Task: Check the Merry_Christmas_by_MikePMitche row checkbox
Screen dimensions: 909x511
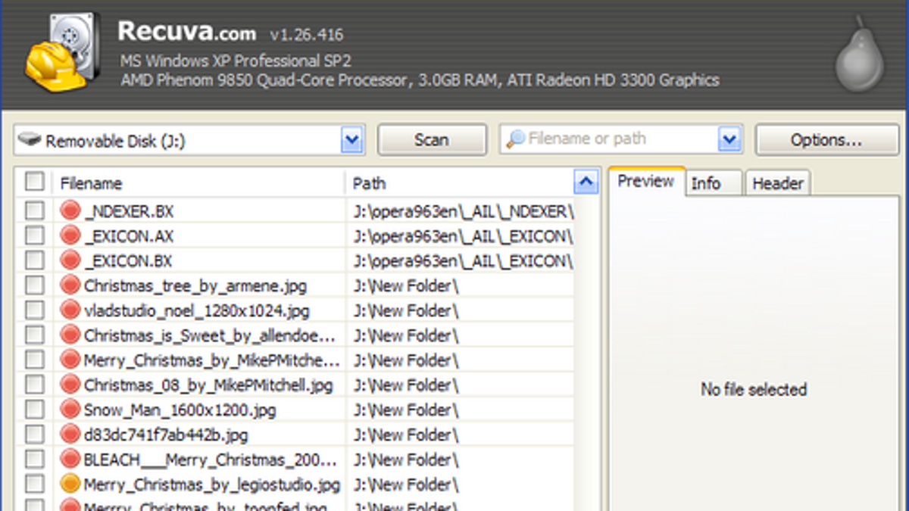Action: [34, 360]
